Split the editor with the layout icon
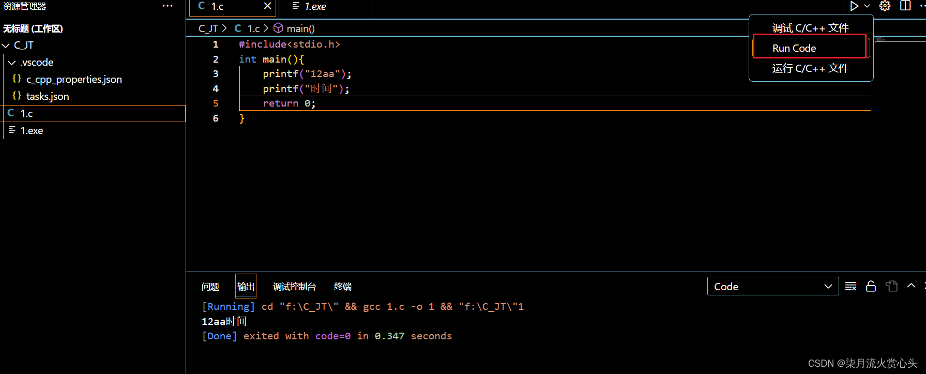This screenshot has width=926, height=374. (x=905, y=6)
